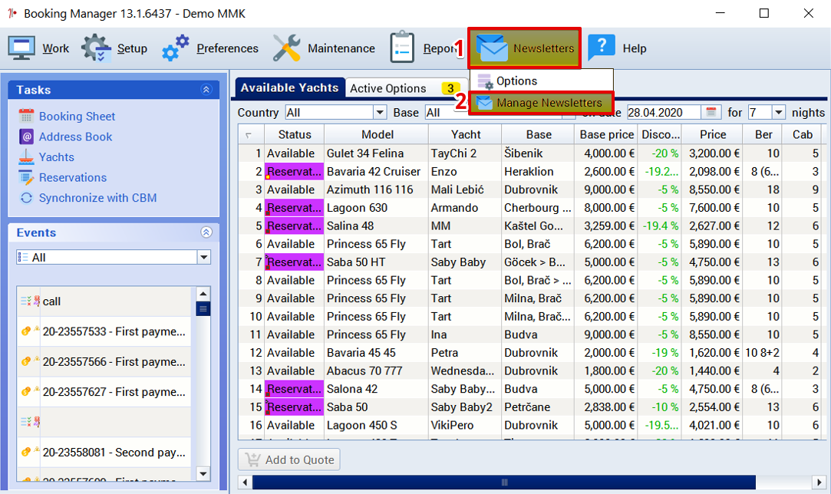This screenshot has width=831, height=494.
Task: Collapse the Tasks panel
Action: (206, 90)
